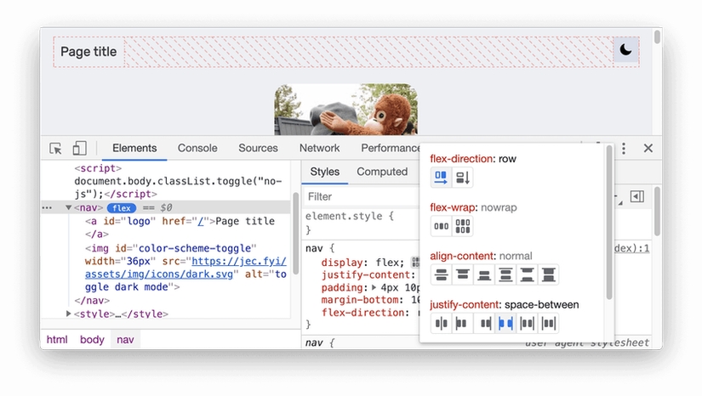
Task: Collapse the nav element tree node
Action: click(x=69, y=207)
